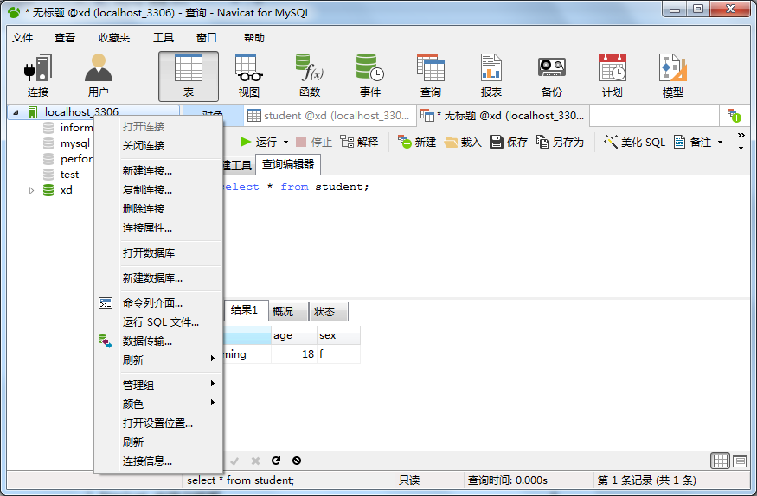This screenshot has height=496, width=757.
Task: Open the 工具 menu
Action: [164, 38]
